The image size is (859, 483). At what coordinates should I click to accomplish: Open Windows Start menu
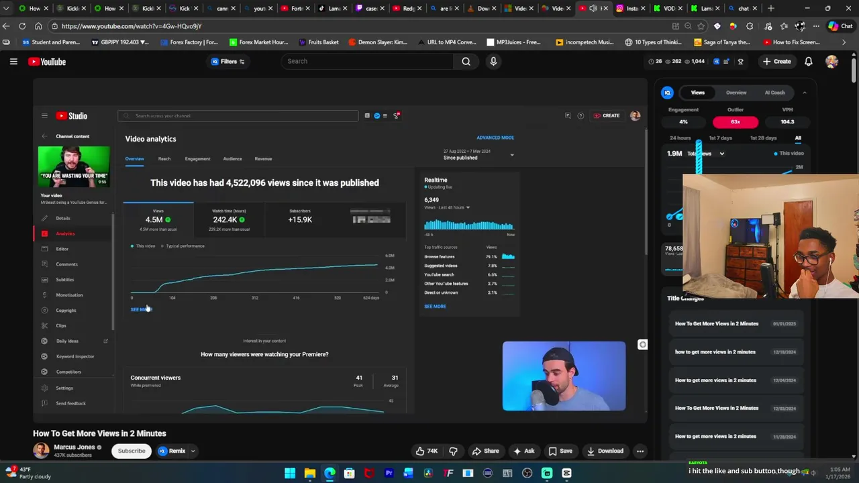pos(290,473)
